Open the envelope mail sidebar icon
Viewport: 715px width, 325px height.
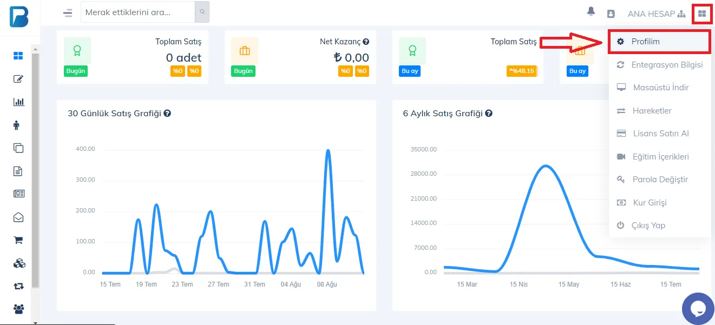[x=18, y=217]
